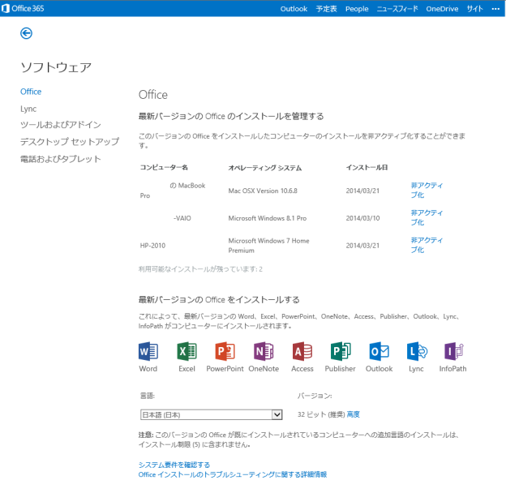Click the Outlook application icon in the install list
The width and height of the screenshot is (506, 493).
379,351
